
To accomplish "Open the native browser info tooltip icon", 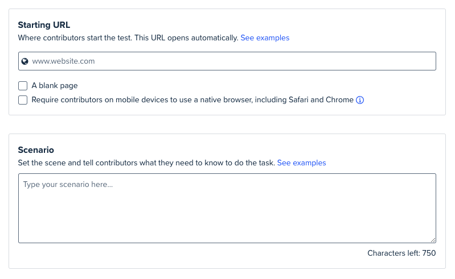I will (x=360, y=100).
